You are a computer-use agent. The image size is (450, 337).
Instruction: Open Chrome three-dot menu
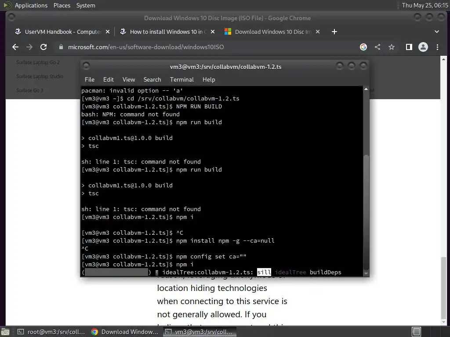437,47
